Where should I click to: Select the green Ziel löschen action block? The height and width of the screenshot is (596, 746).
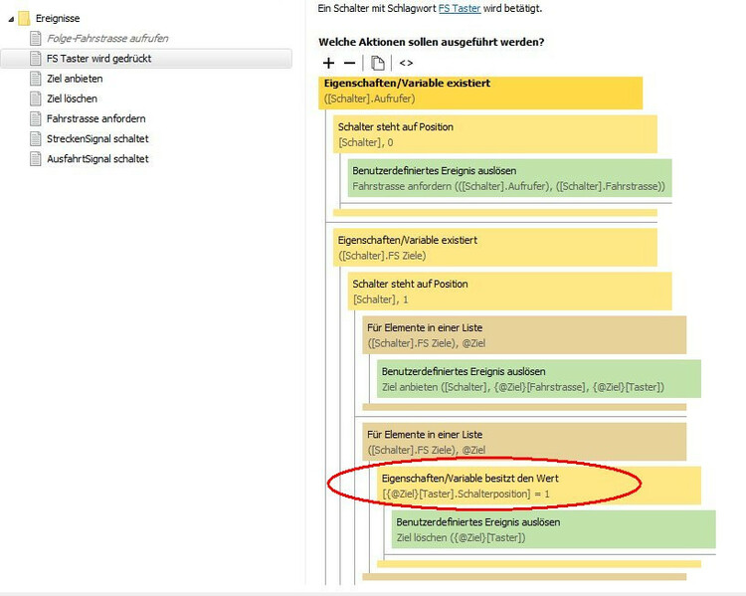[553, 529]
